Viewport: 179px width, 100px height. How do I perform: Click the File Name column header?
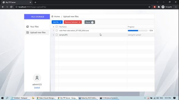63,27
